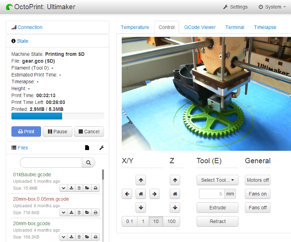The image size is (291, 242).
Task: Click the blank file icon in Files header
Action: click(87, 147)
